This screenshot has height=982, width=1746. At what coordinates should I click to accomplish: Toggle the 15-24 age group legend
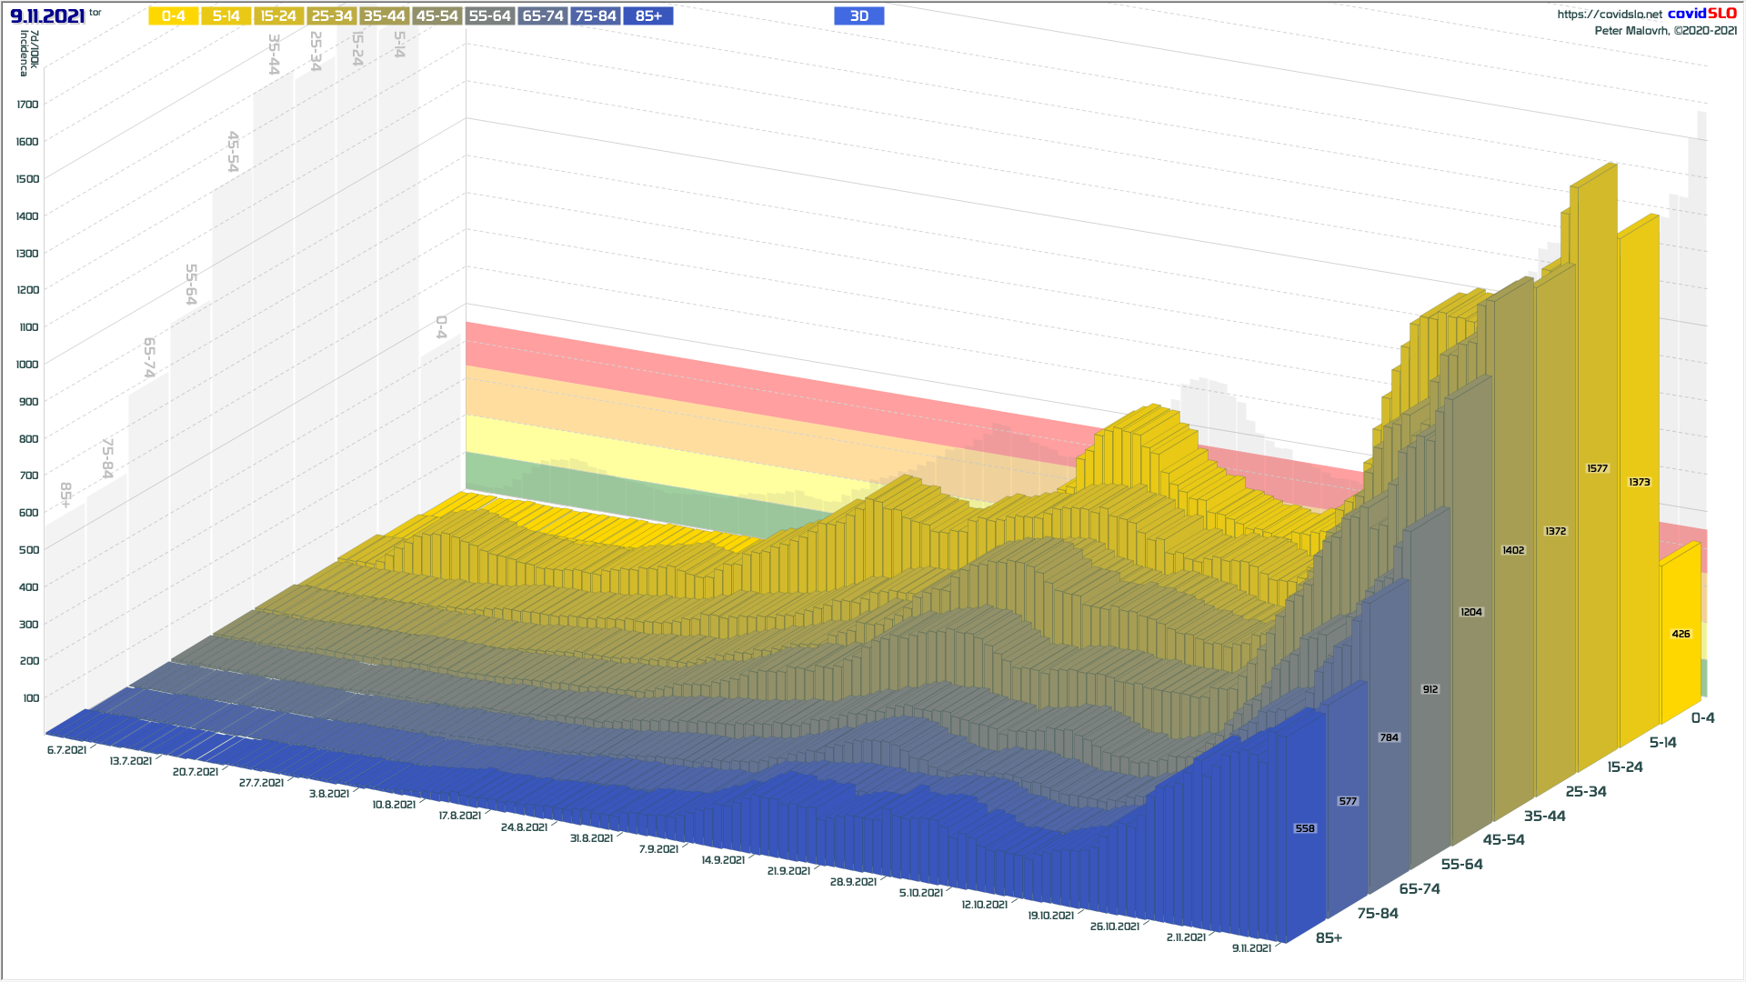[278, 16]
